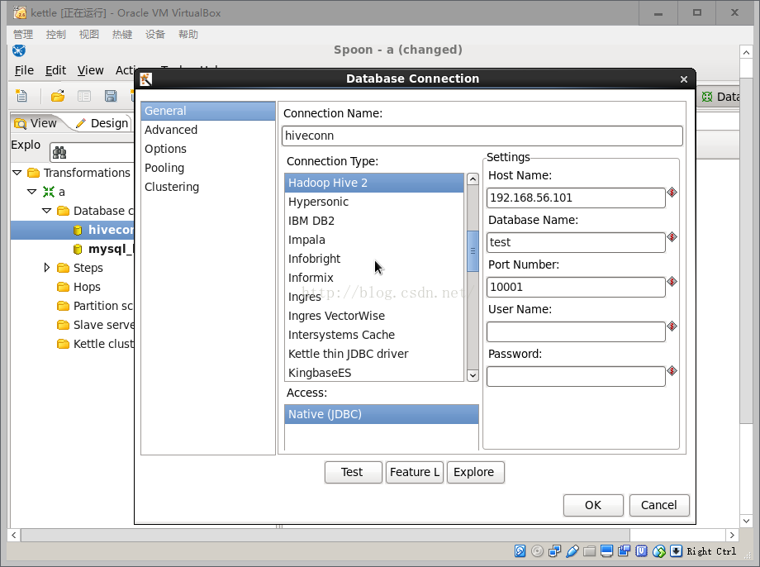This screenshot has width=760, height=567.
Task: Click the save floppy disk toolbar icon
Action: 111,96
